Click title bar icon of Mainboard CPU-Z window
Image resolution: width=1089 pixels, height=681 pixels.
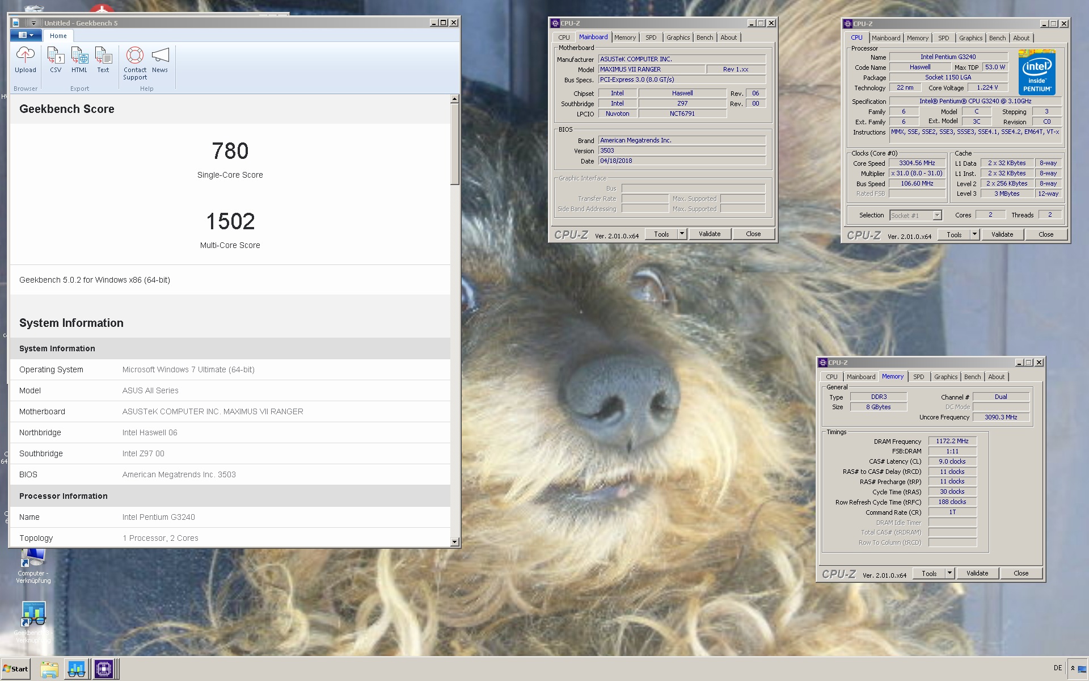555,23
